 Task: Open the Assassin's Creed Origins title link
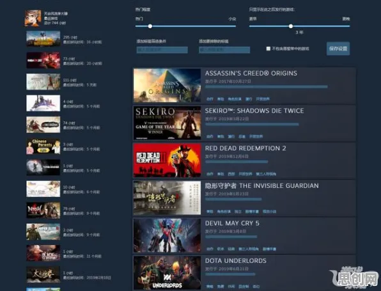pos(251,73)
